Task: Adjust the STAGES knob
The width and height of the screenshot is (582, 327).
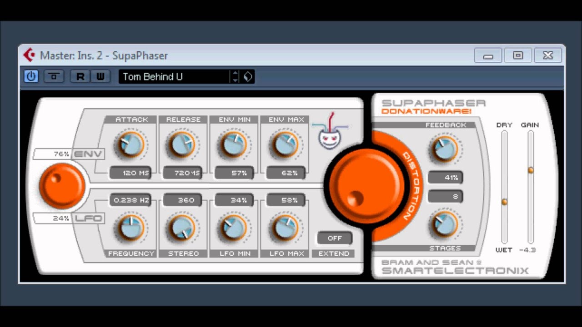Action: 445,224
